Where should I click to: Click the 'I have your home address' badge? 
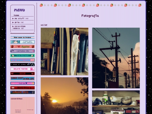click(23, 42)
